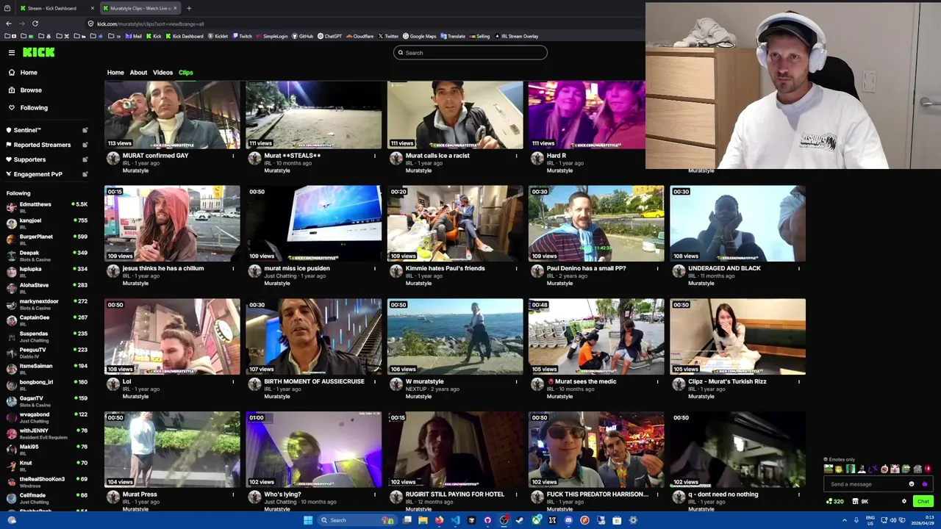Open AlohaSteve followed channel
Image resolution: width=941 pixels, height=529 pixels.
[x=47, y=287]
